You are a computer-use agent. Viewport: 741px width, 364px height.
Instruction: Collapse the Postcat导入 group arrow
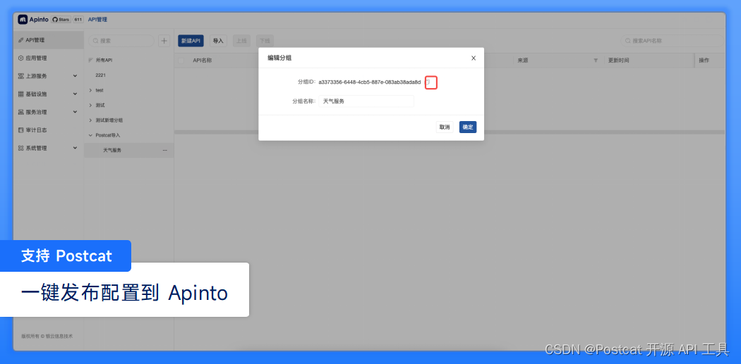click(x=90, y=135)
